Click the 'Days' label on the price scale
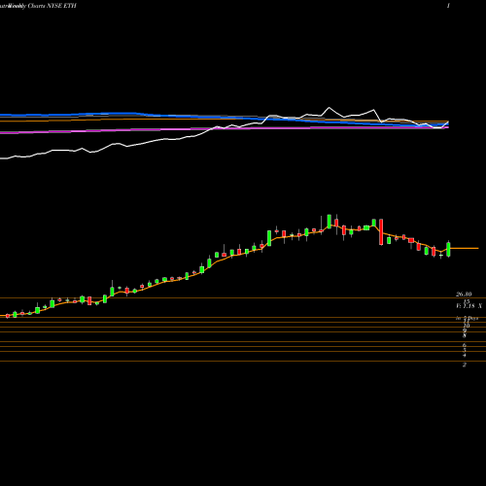The height and width of the screenshot is (486, 486). click(472, 318)
